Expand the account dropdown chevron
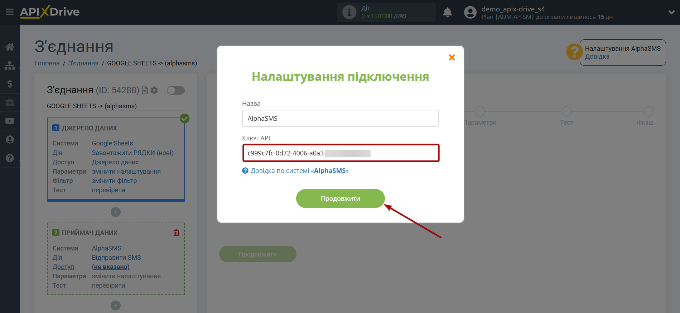680x313 pixels. (671, 12)
